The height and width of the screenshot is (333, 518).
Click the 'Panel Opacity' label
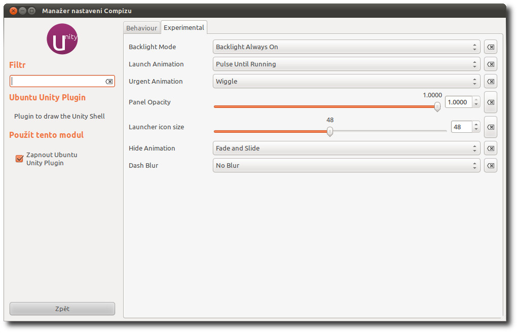tap(150, 102)
